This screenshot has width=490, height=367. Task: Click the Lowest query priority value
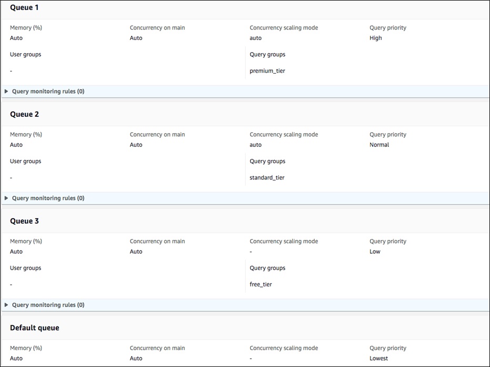point(379,358)
